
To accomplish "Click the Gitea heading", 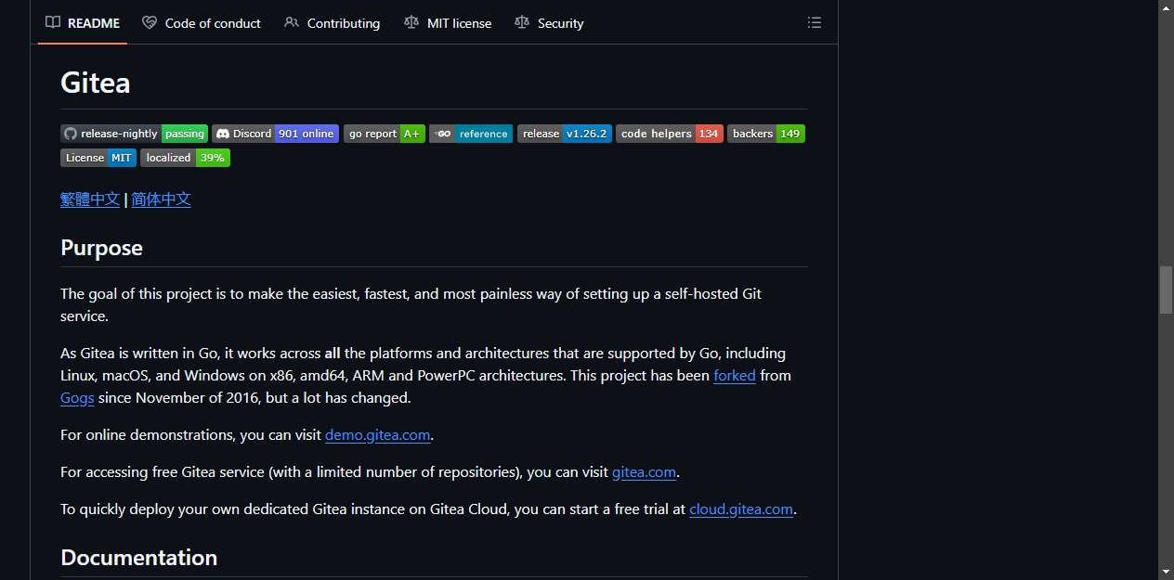I will tap(96, 83).
